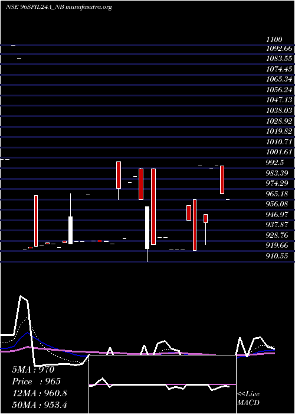Click the 1028.92 price label
The height and width of the screenshot is (414, 295).
279,121
